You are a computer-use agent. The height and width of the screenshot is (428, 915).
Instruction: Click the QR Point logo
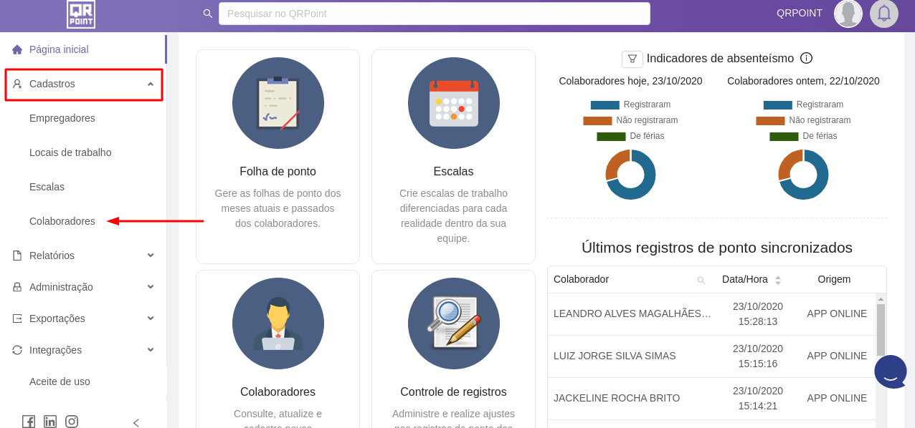point(81,14)
